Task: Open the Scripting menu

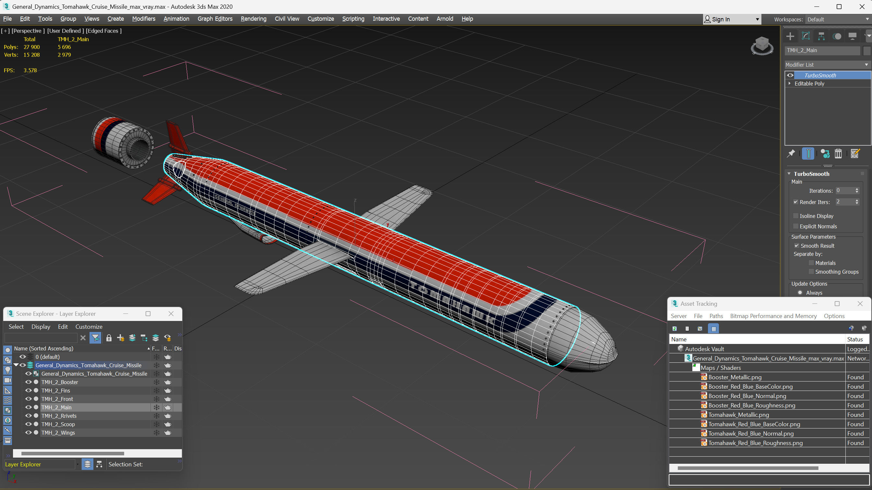Action: point(353,18)
